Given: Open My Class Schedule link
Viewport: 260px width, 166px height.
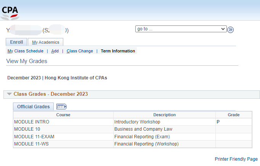Looking at the screenshot, I should point(26,51).
